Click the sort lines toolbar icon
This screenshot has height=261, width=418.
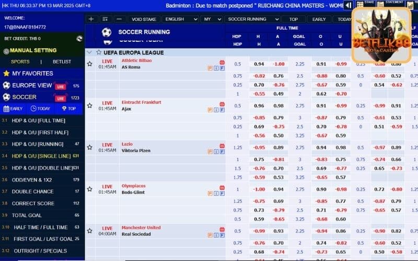105,19
